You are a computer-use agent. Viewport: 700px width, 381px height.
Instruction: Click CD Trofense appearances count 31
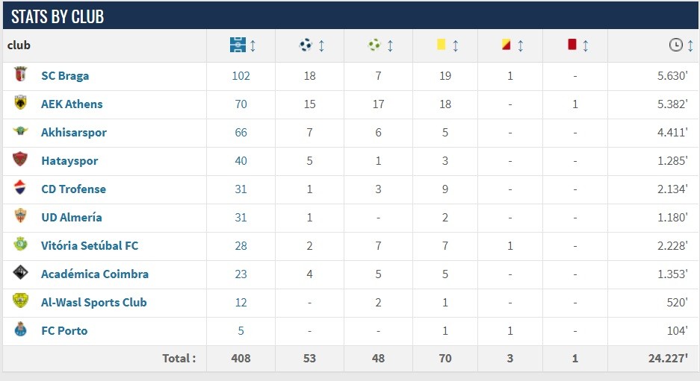pyautogui.click(x=241, y=189)
